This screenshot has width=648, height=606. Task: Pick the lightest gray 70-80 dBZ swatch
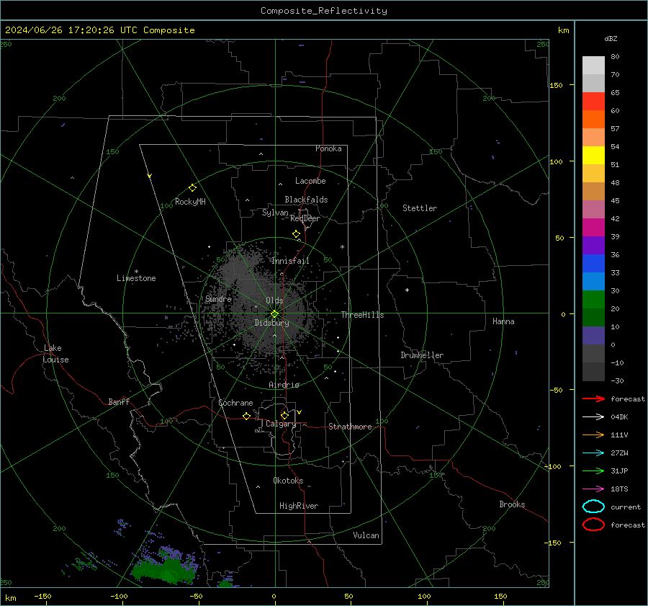593,66
